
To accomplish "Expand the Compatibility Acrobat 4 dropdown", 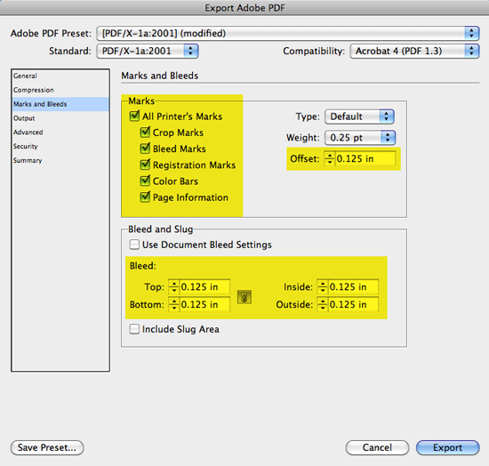I will click(414, 52).
